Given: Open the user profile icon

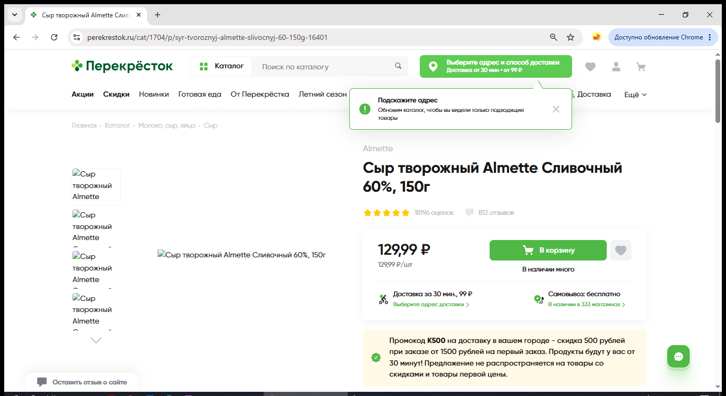Looking at the screenshot, I should coord(616,67).
